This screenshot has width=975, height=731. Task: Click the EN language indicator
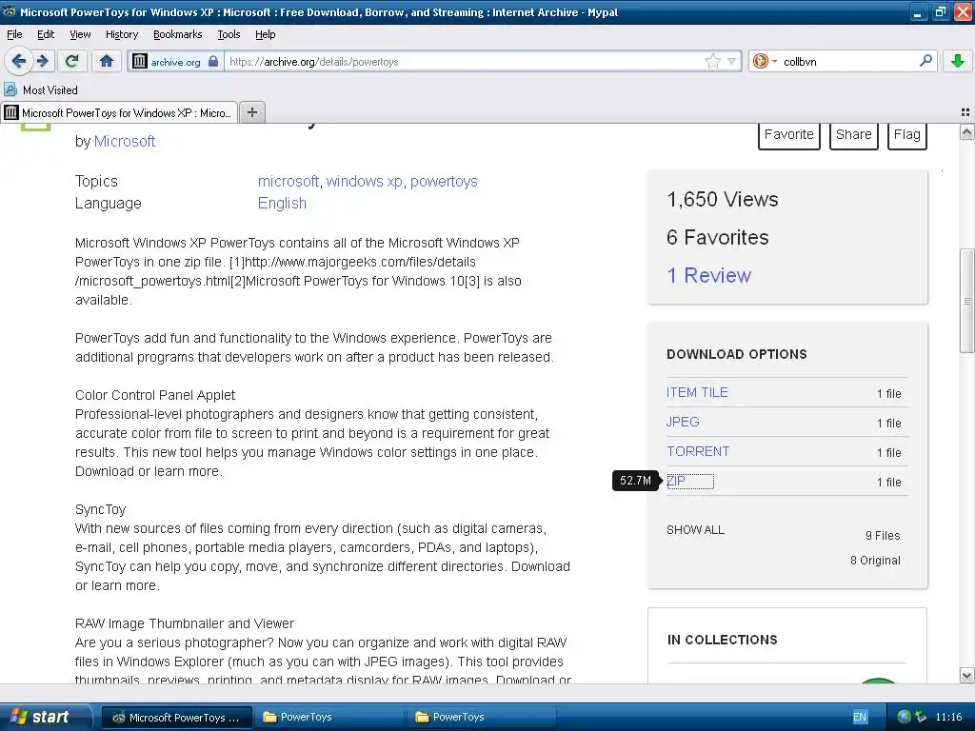click(860, 718)
